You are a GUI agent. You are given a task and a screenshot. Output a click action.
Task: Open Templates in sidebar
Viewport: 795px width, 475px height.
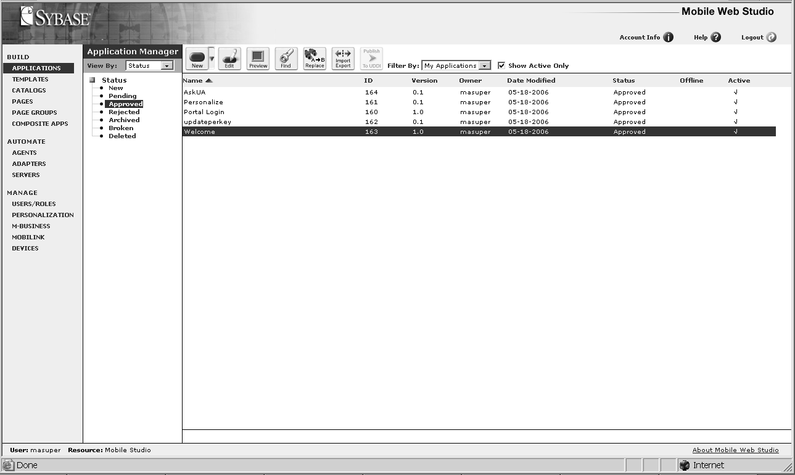[30, 79]
